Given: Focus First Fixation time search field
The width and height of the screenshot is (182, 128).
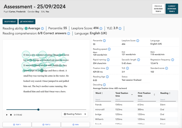Looking at the screenshot, I should [x=147, y=100].
